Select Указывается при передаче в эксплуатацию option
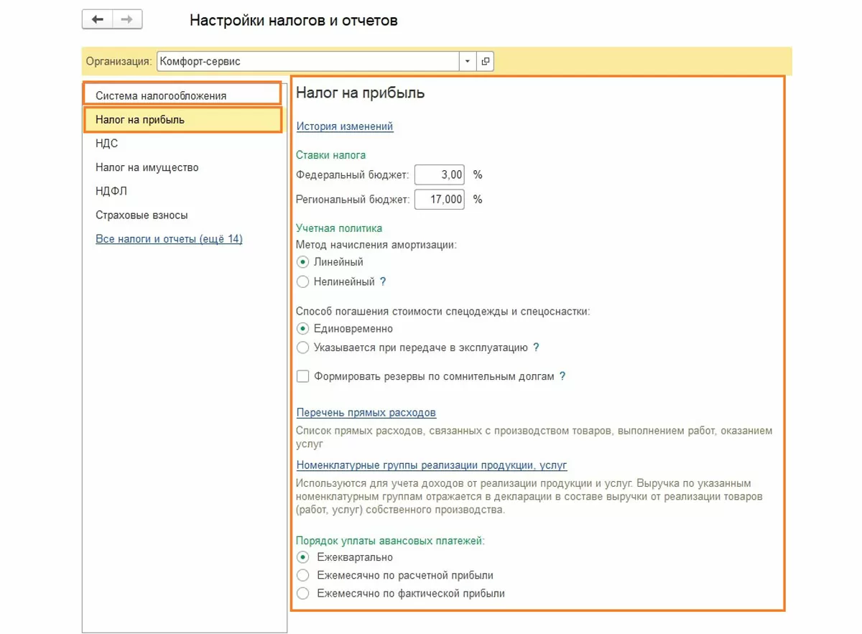Viewport: 862px width, 634px height. point(303,348)
